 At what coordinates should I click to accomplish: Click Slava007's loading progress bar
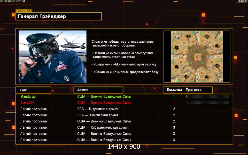click(x=207, y=103)
